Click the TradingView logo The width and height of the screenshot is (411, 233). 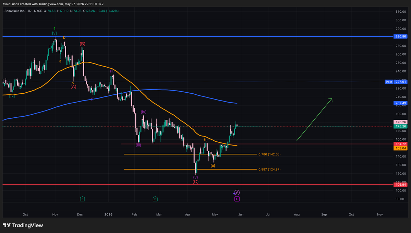point(23,225)
